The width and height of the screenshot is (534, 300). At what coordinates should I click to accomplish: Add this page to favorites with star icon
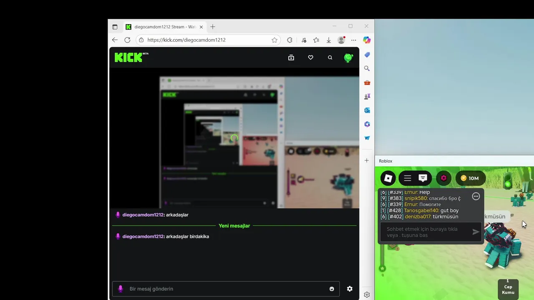click(275, 40)
